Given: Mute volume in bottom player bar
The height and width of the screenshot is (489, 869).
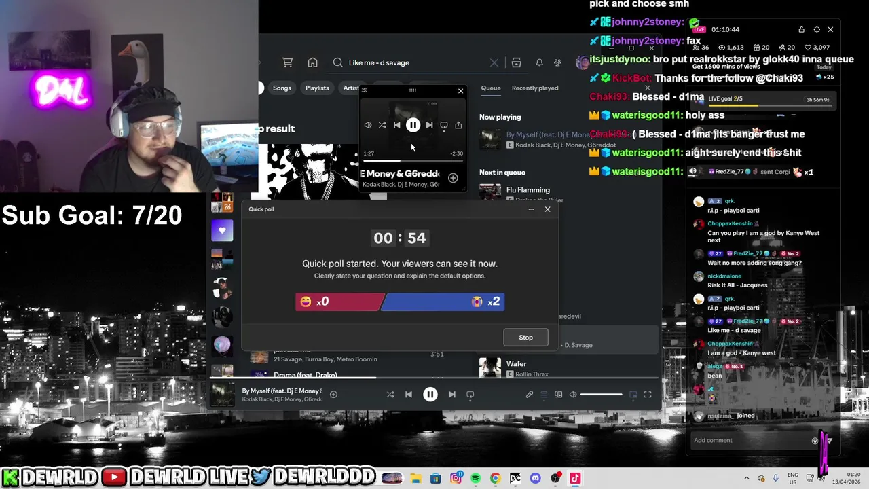Looking at the screenshot, I should (573, 395).
